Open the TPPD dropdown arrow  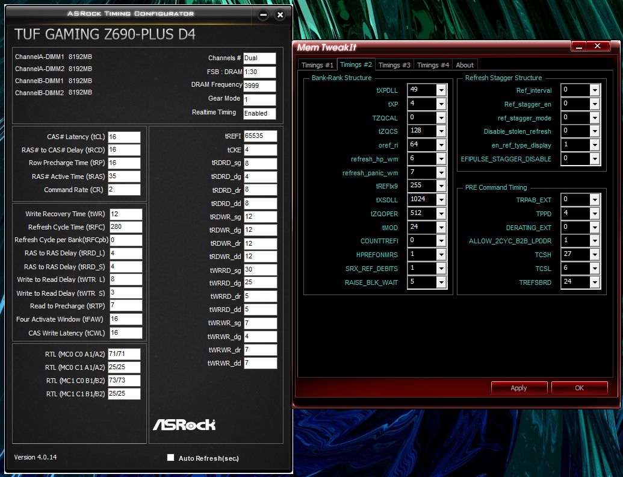point(594,214)
